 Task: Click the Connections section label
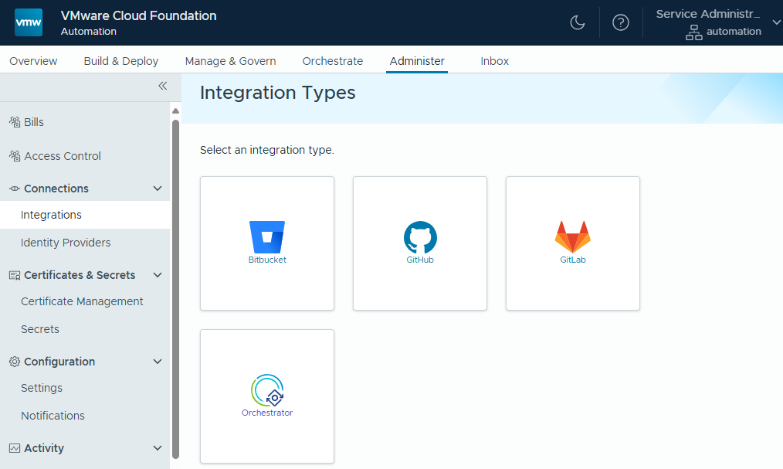[56, 189]
